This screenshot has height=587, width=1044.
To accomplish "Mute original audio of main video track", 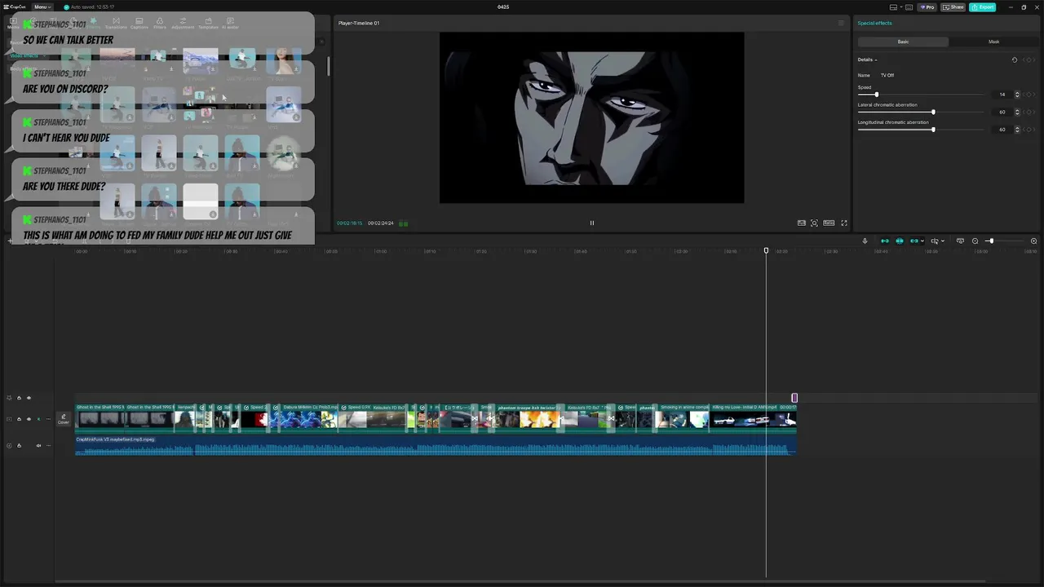I will (38, 419).
